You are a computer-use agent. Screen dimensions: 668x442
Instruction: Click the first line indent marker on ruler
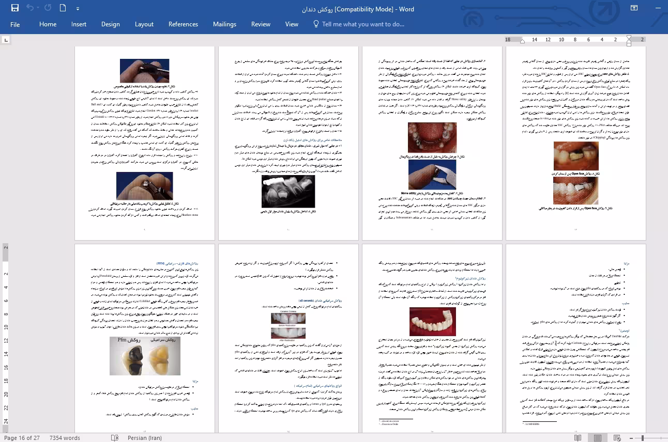pos(629,38)
